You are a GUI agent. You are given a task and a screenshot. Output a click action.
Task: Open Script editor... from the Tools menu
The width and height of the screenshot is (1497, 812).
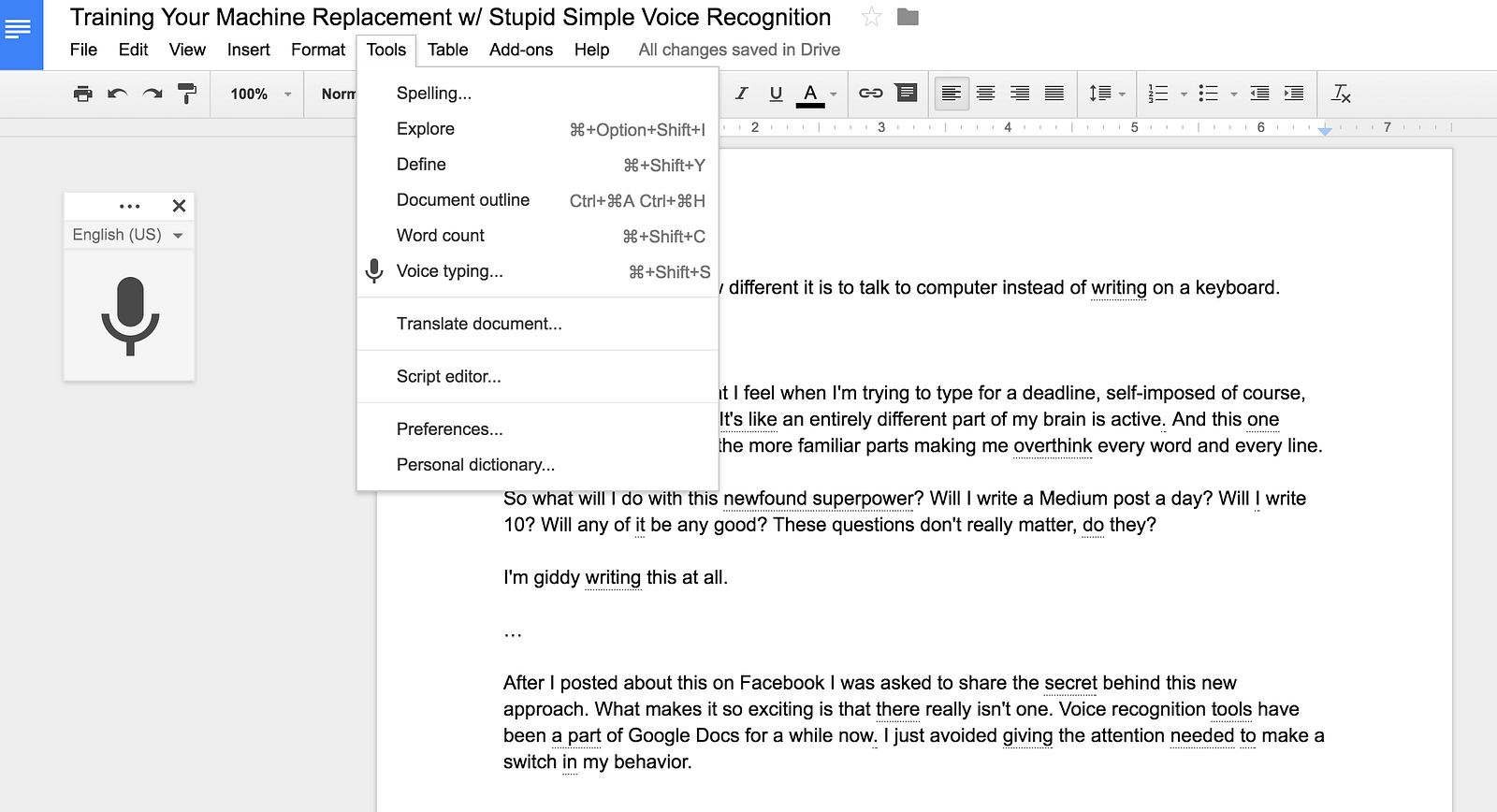coord(538,376)
